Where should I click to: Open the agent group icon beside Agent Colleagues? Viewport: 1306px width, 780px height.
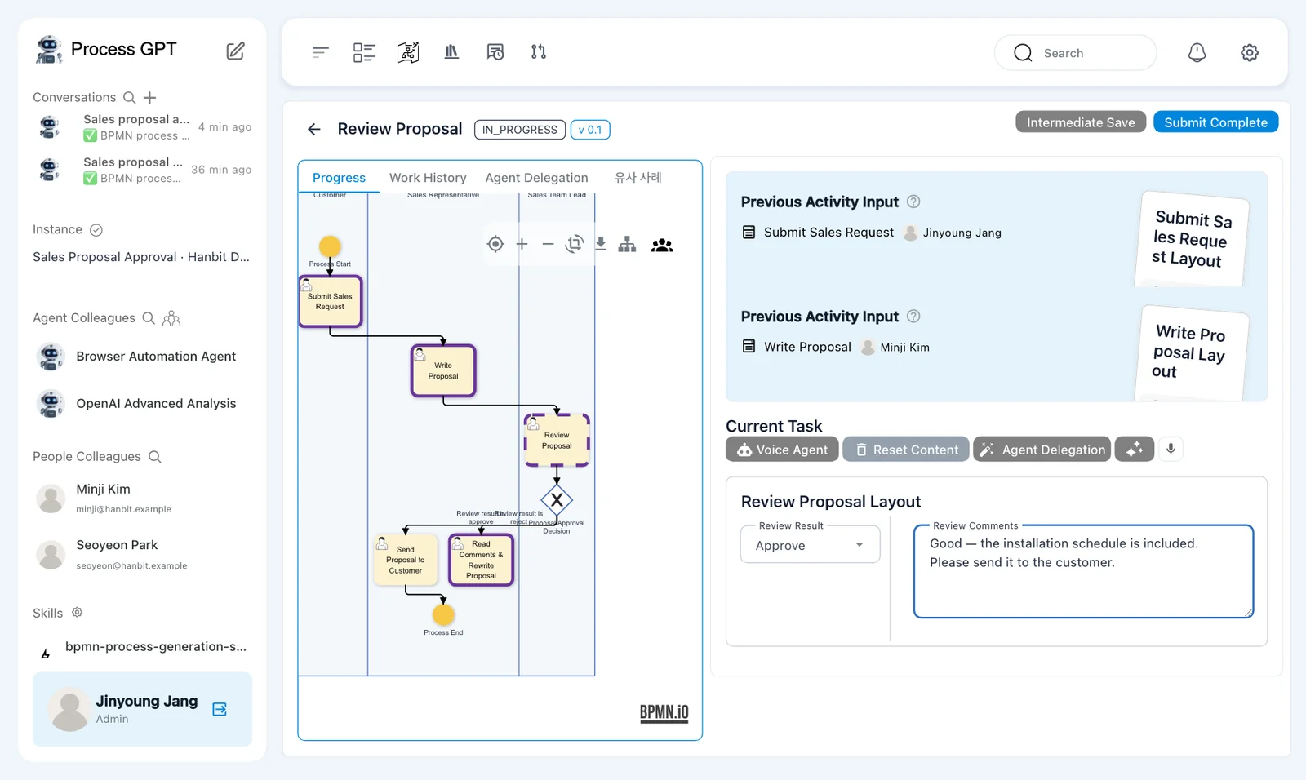click(171, 318)
